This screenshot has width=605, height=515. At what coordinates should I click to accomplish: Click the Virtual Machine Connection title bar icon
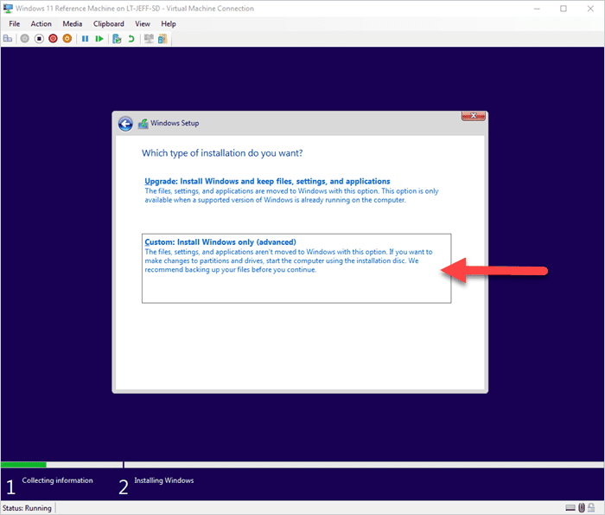tap(8, 8)
